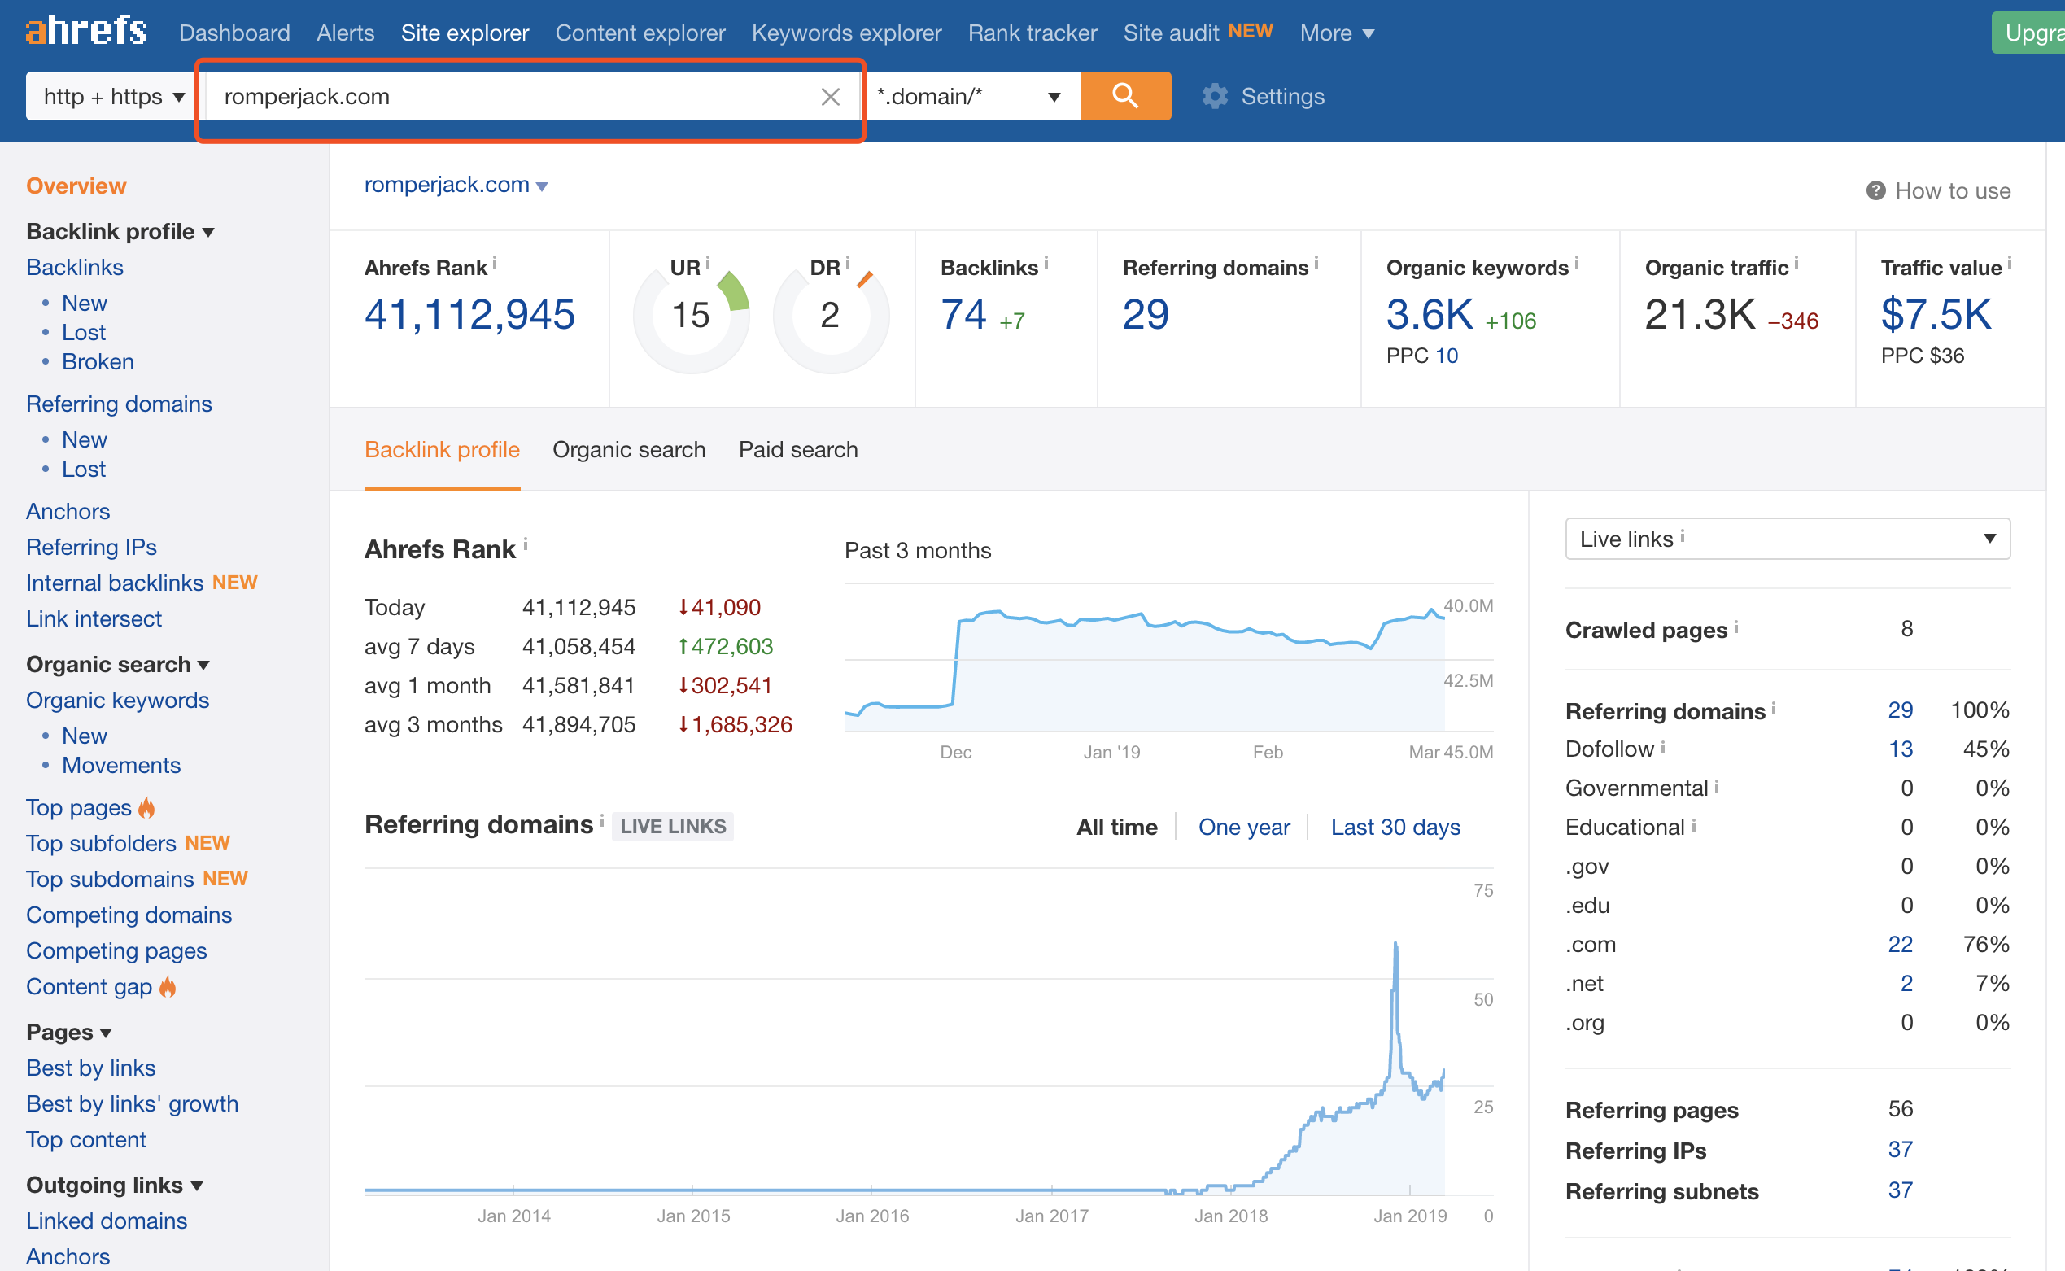This screenshot has height=1271, width=2065.
Task: Click the .com referring domains count 22
Action: click(x=1901, y=944)
